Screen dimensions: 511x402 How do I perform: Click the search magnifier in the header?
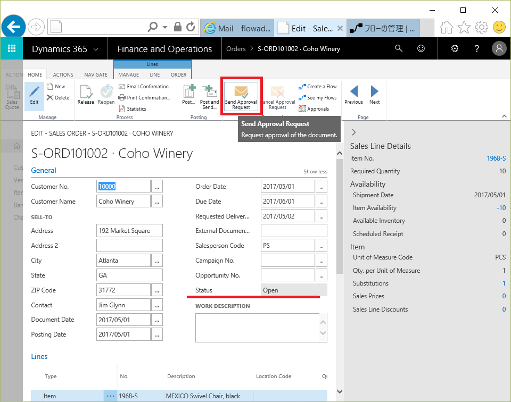pyautogui.click(x=399, y=48)
